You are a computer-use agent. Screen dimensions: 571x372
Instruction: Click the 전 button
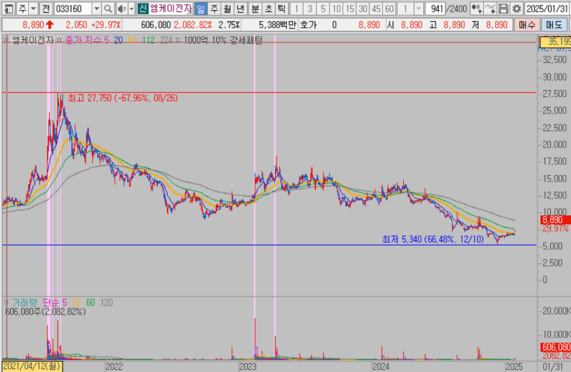coord(46,8)
